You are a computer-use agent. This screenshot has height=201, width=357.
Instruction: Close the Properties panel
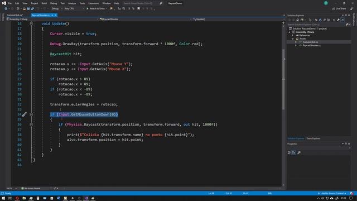[x=349, y=144]
